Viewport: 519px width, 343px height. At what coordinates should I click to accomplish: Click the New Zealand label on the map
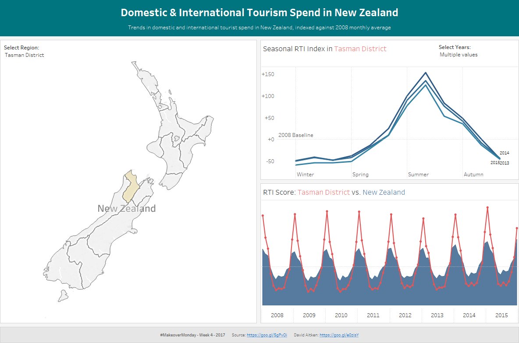pos(126,209)
